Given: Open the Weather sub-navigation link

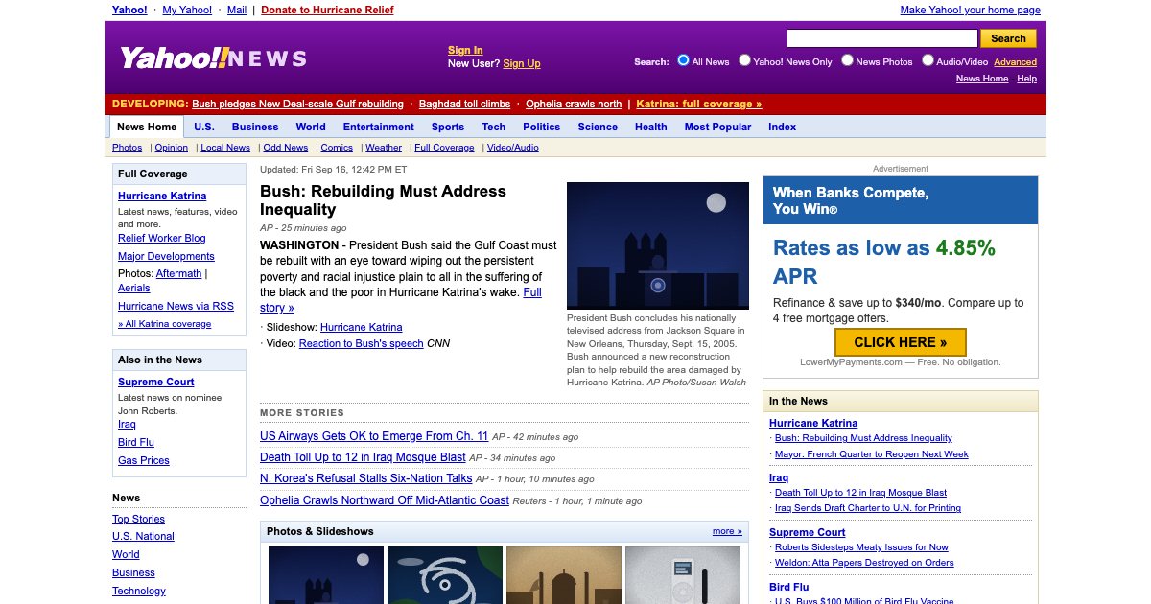Looking at the screenshot, I should (x=384, y=148).
